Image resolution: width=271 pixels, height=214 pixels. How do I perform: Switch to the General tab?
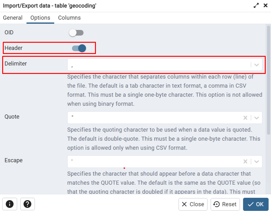pyautogui.click(x=13, y=18)
